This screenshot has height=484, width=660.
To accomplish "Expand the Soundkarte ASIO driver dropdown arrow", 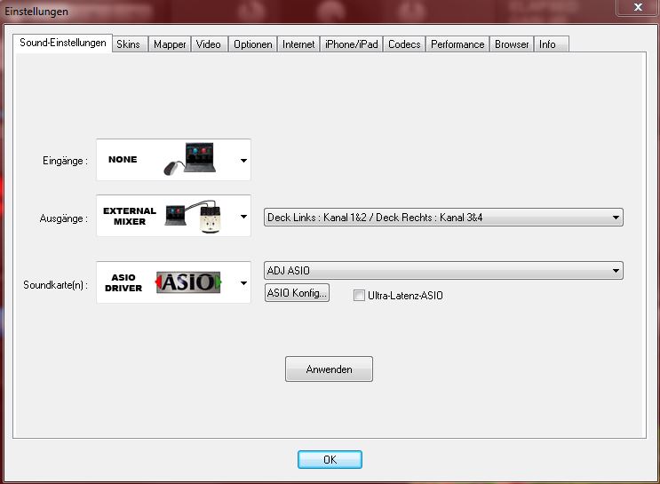I will coord(243,282).
